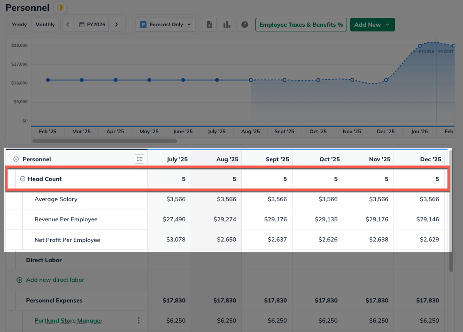Collapse the Personnel section chevron
The height and width of the screenshot is (332, 463).
16,159
